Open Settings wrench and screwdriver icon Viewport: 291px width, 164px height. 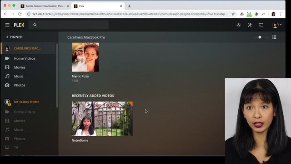click(x=250, y=25)
